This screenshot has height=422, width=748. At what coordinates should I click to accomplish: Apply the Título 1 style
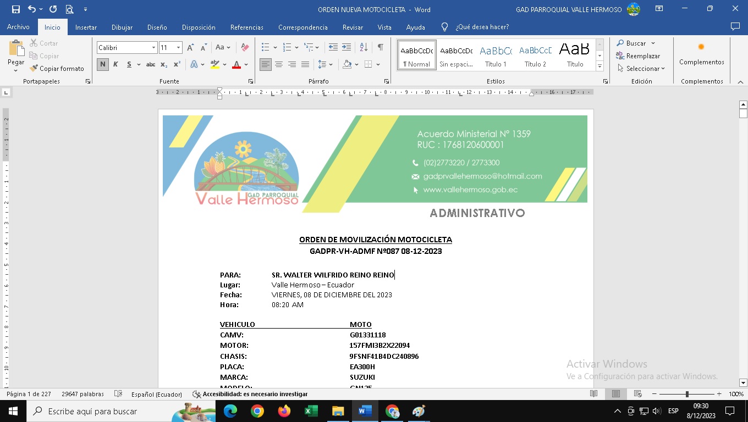(496, 55)
